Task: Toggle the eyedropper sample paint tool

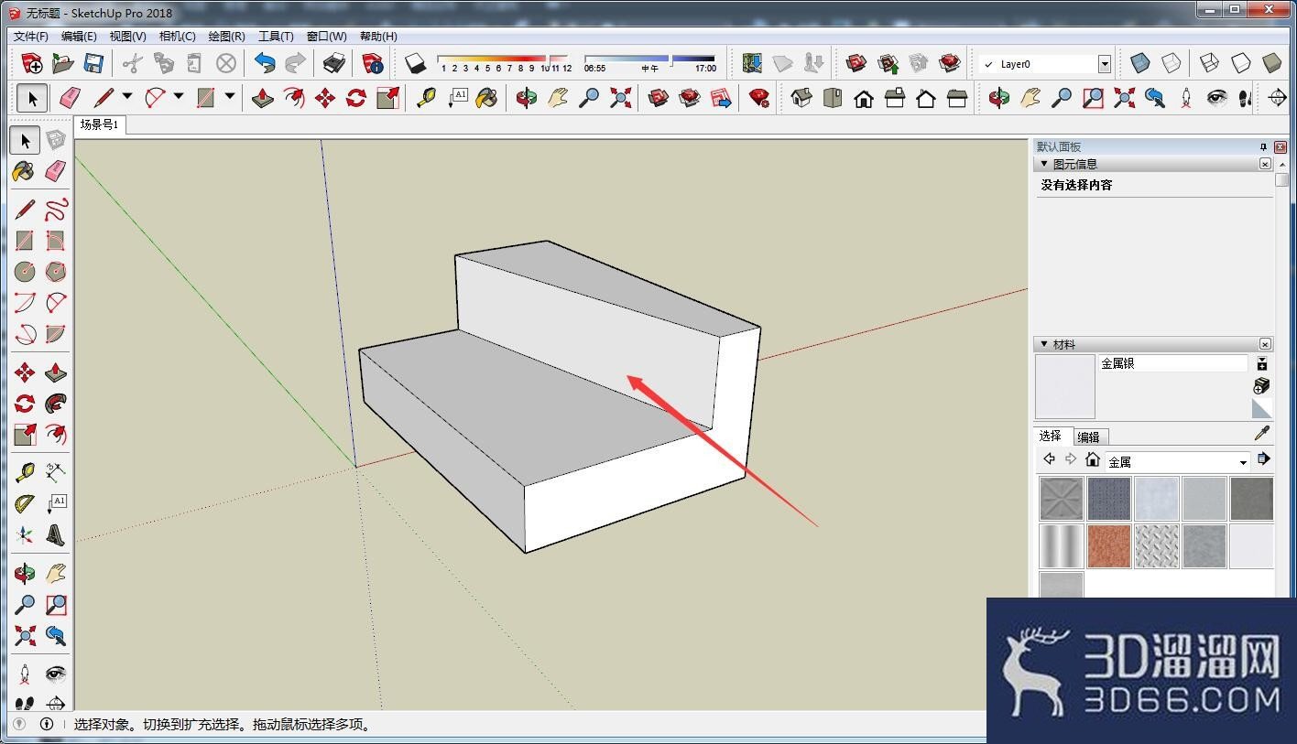Action: pos(1261,434)
